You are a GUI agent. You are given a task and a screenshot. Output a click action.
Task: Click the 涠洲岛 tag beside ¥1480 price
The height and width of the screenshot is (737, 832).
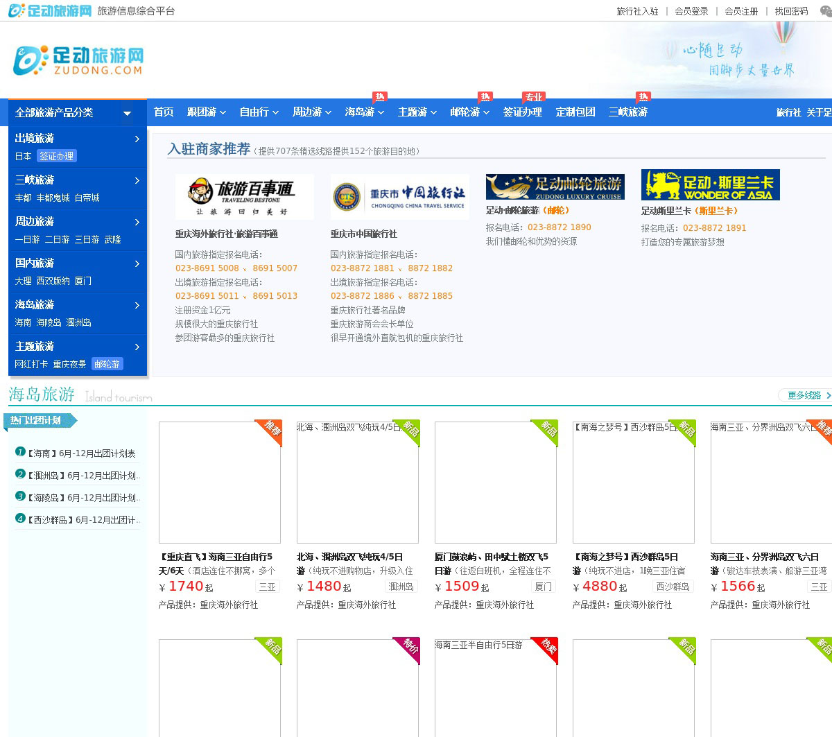(x=401, y=587)
